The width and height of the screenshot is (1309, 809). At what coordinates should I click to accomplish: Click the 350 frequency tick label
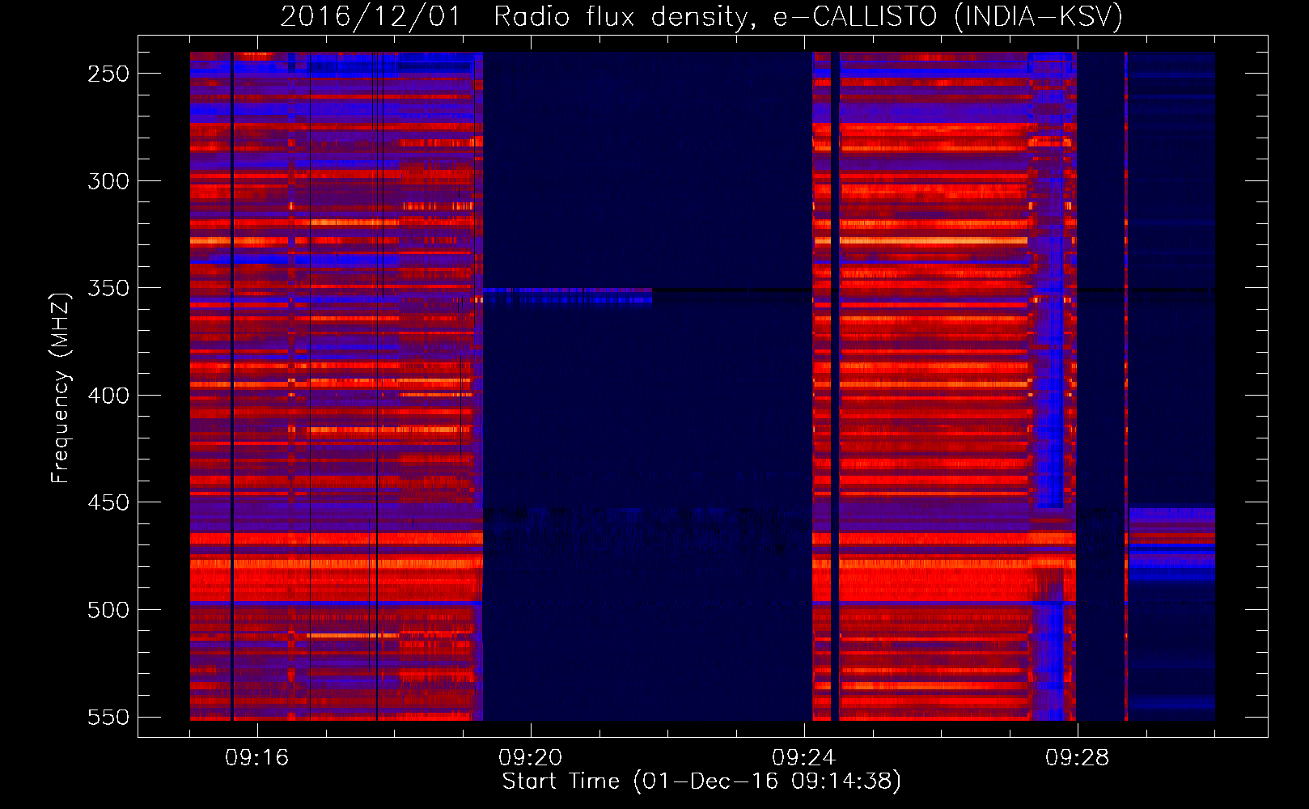pyautogui.click(x=108, y=288)
